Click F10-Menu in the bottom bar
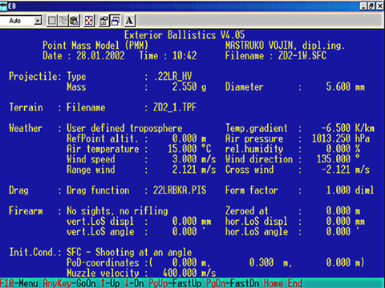This screenshot has width=385, height=288. (19, 283)
